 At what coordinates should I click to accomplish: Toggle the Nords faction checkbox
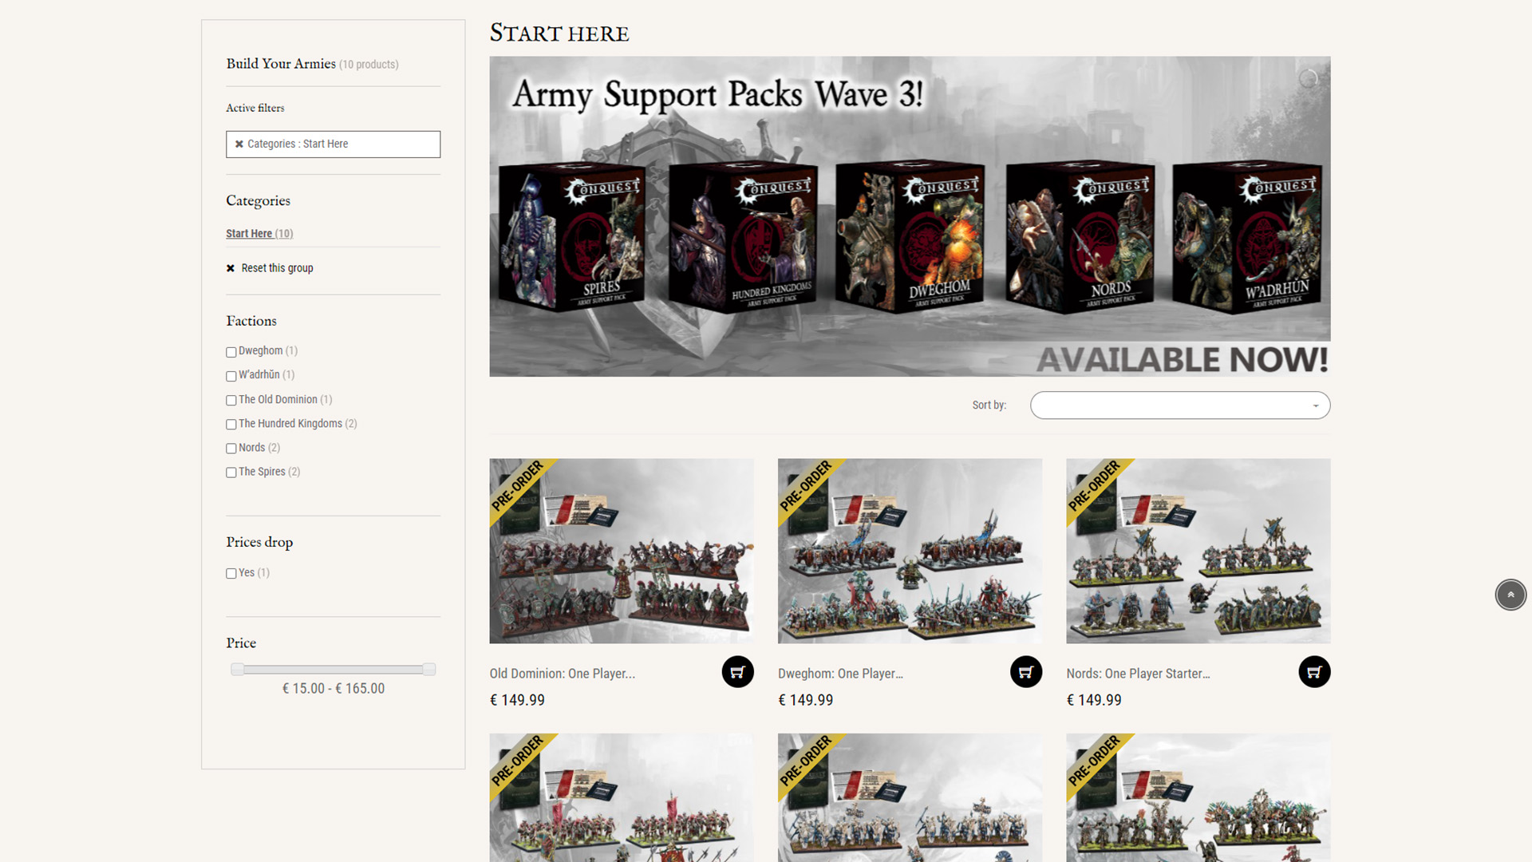pyautogui.click(x=231, y=449)
